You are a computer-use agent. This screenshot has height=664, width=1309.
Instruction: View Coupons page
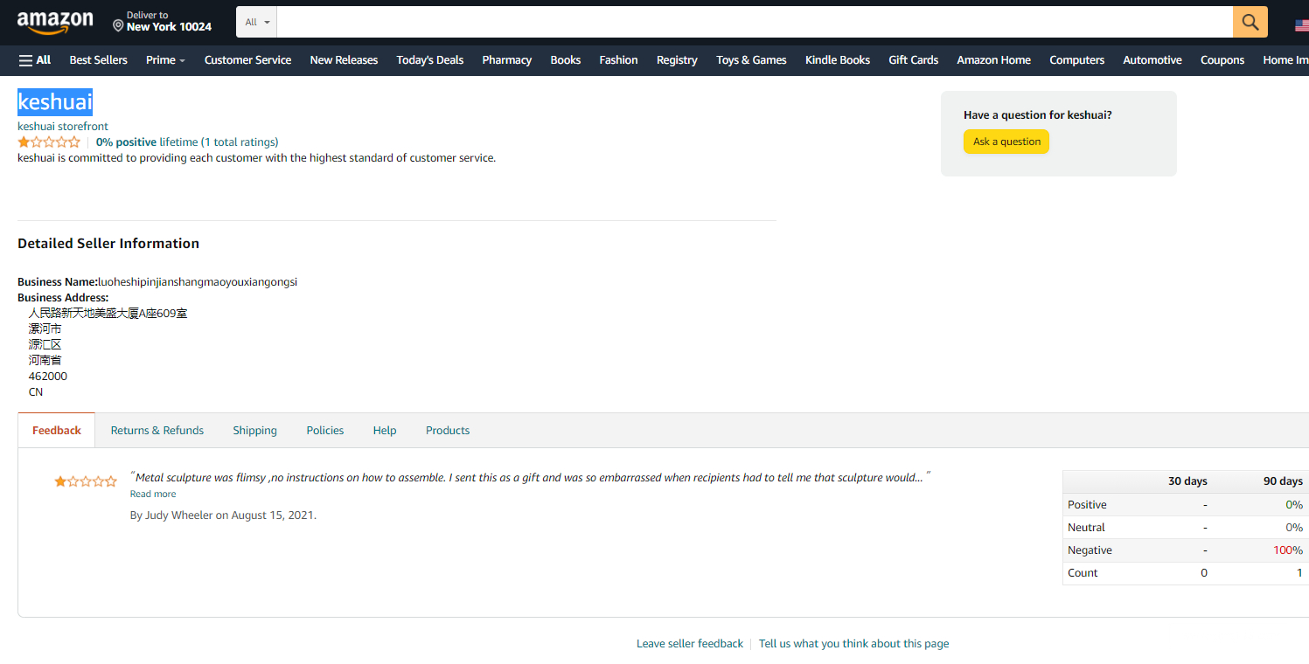[1222, 60]
